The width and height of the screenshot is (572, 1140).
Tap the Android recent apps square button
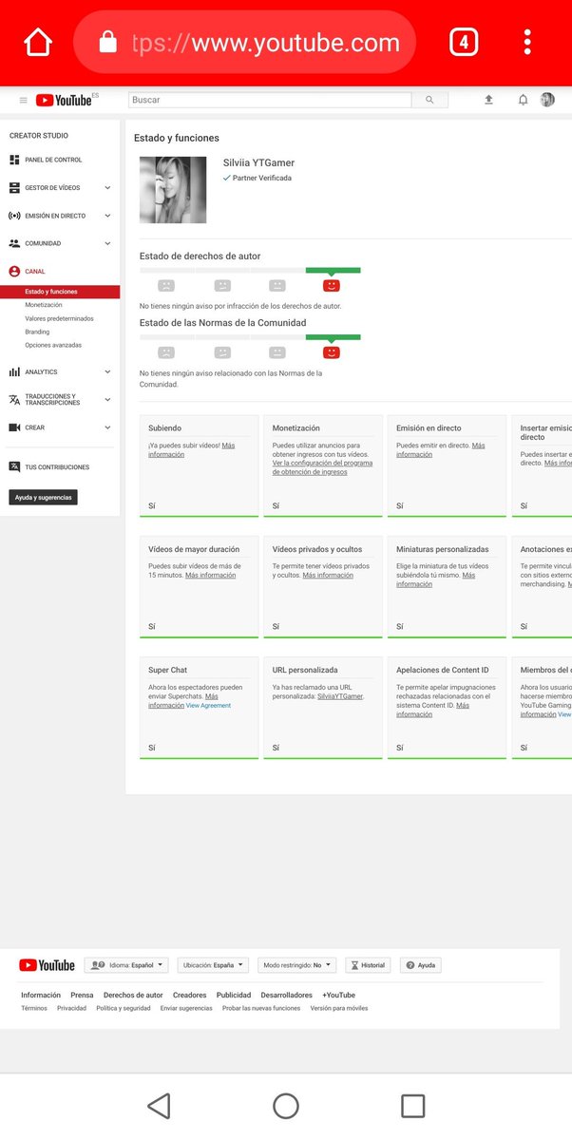tap(412, 1106)
